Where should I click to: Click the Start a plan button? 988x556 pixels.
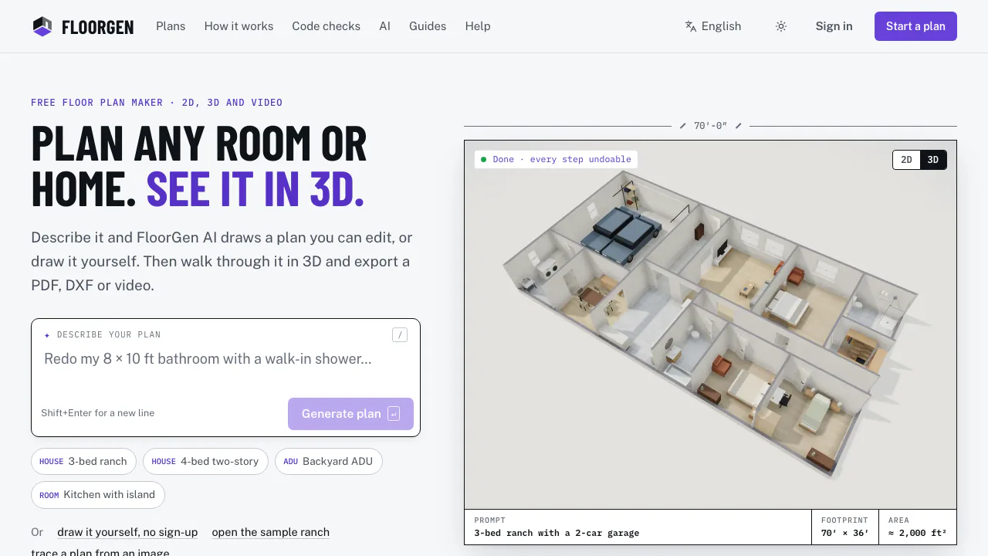point(915,26)
